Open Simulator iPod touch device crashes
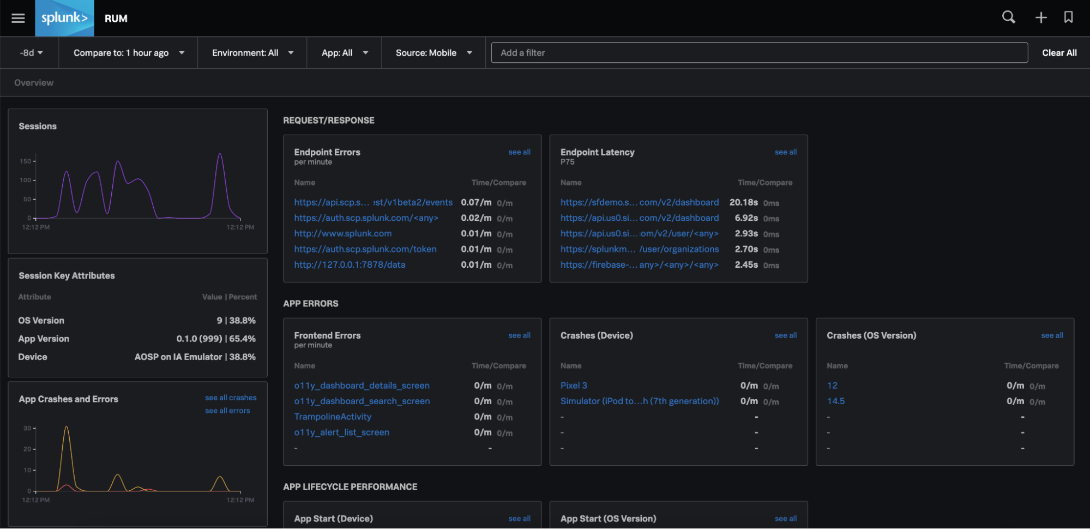Image resolution: width=1090 pixels, height=529 pixels. [640, 401]
